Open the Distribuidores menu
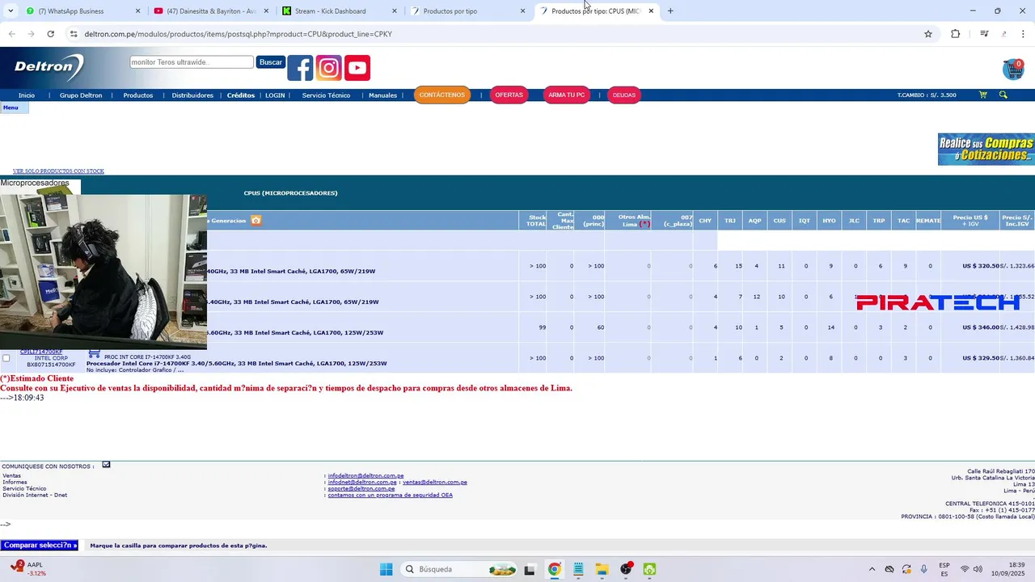Viewport: 1035px width, 582px height. pos(192,95)
